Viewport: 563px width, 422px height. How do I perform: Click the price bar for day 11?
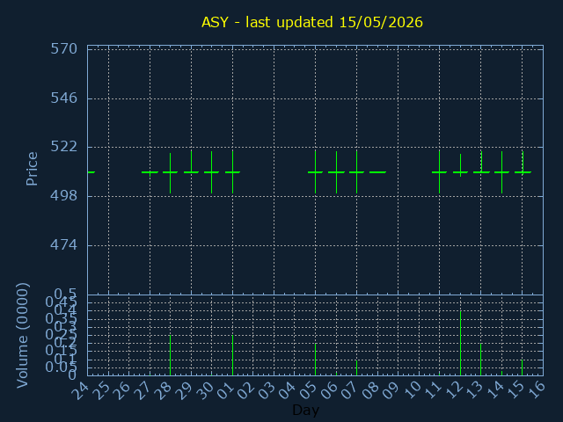440,172
